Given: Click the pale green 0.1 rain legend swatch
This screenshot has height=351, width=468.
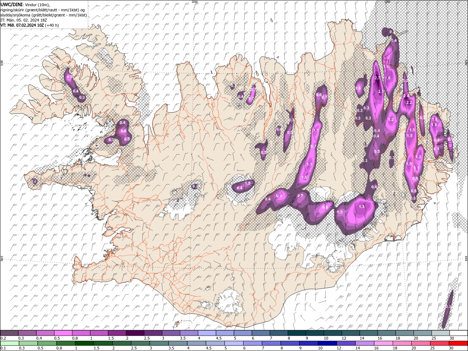Looking at the screenshot, I should click(9, 343).
